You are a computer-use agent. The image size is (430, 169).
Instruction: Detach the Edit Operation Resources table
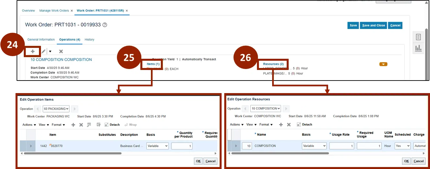[304, 124]
